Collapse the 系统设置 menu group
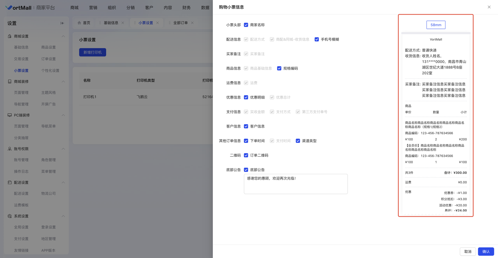This screenshot has height=258, width=498. [63, 216]
